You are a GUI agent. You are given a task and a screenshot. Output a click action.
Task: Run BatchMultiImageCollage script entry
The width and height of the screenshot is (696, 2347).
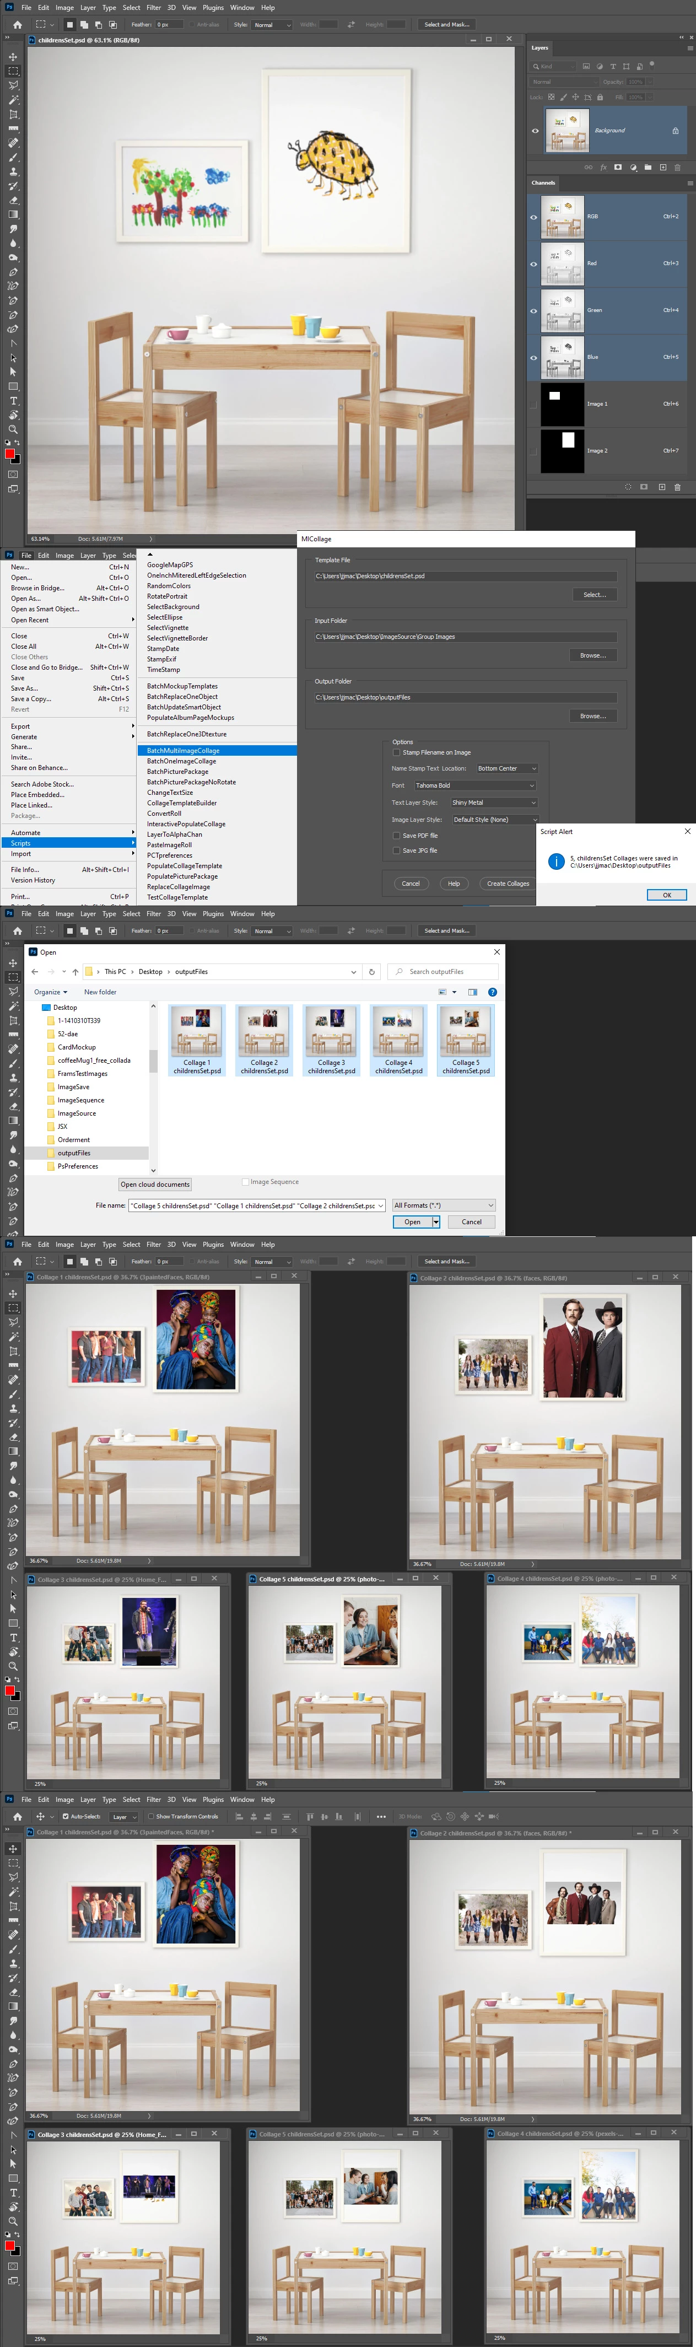click(x=217, y=751)
